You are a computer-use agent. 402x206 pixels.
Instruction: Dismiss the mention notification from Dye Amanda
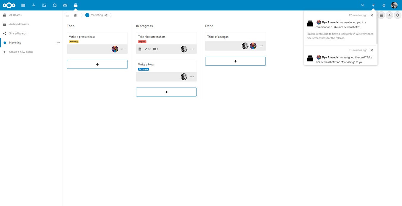point(372,15)
